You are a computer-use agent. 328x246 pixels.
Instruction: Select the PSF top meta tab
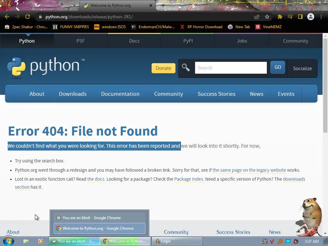(x=80, y=41)
